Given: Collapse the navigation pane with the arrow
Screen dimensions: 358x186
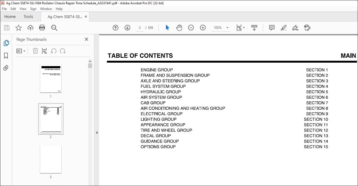Looking at the screenshot, I should click(x=97, y=133).
